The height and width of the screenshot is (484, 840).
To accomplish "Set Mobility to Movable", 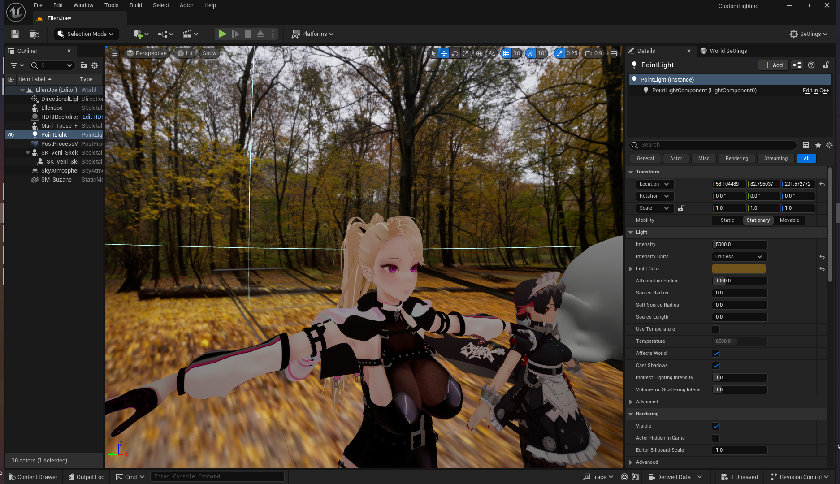I will click(789, 220).
